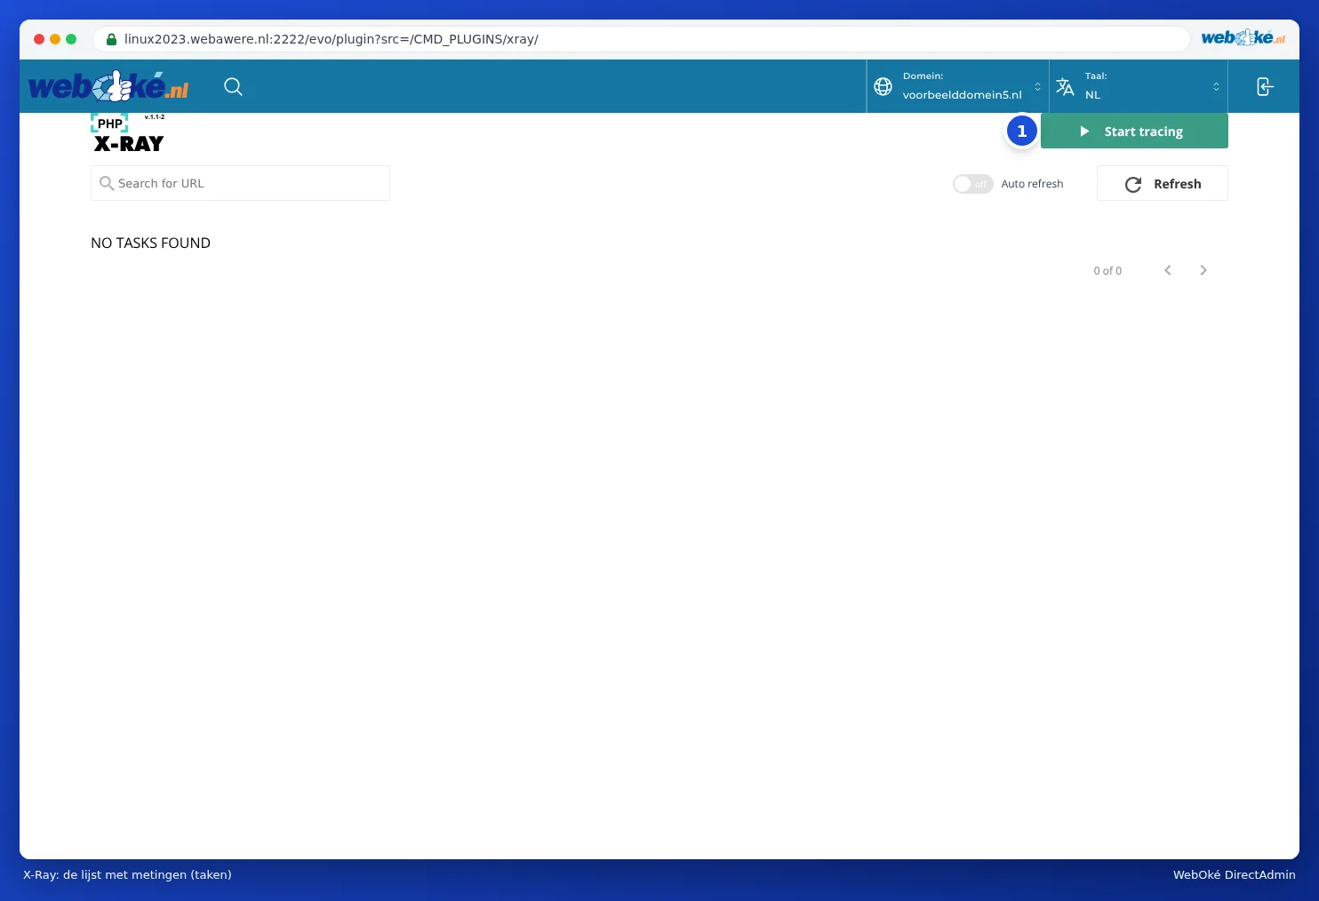Click the WebOké.nl logo in the header
This screenshot has width=1319, height=901.
point(108,86)
